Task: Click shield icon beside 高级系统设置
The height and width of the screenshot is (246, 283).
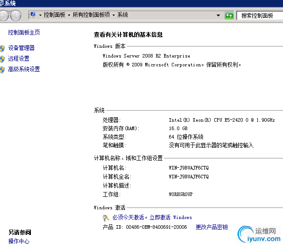Action: [2, 69]
